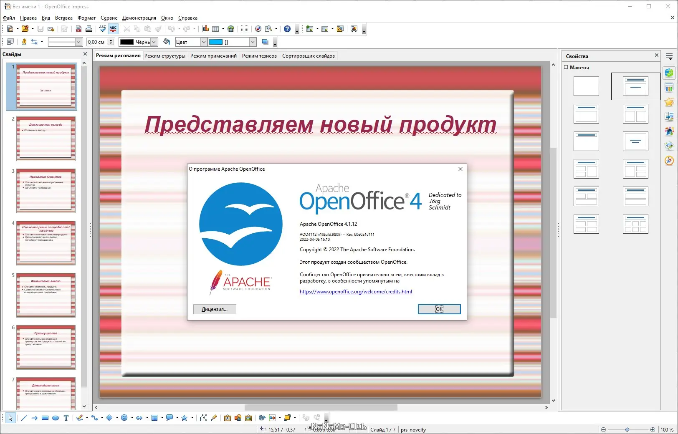This screenshot has height=434, width=678.
Task: Open the Fontwork Gallery icon
Action: (x=228, y=418)
